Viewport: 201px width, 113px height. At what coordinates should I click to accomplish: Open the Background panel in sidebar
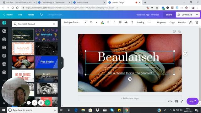(x=4, y=56)
